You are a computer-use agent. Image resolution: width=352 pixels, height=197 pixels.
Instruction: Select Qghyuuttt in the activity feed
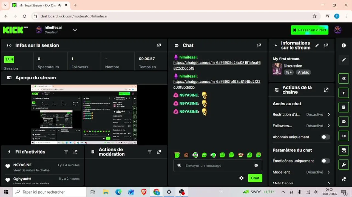tap(22, 179)
